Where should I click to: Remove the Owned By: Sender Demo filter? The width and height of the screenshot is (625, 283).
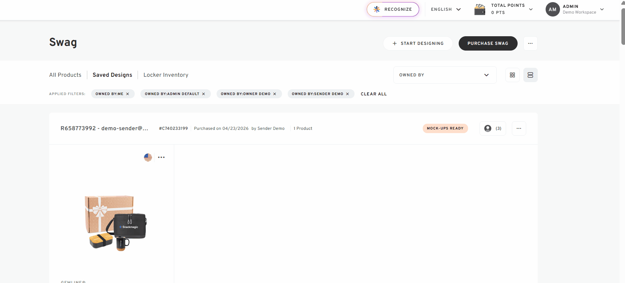(347, 94)
